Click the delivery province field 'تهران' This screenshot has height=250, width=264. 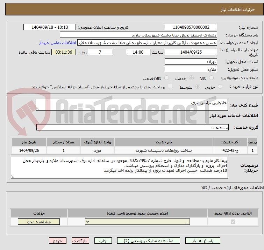[191, 61]
